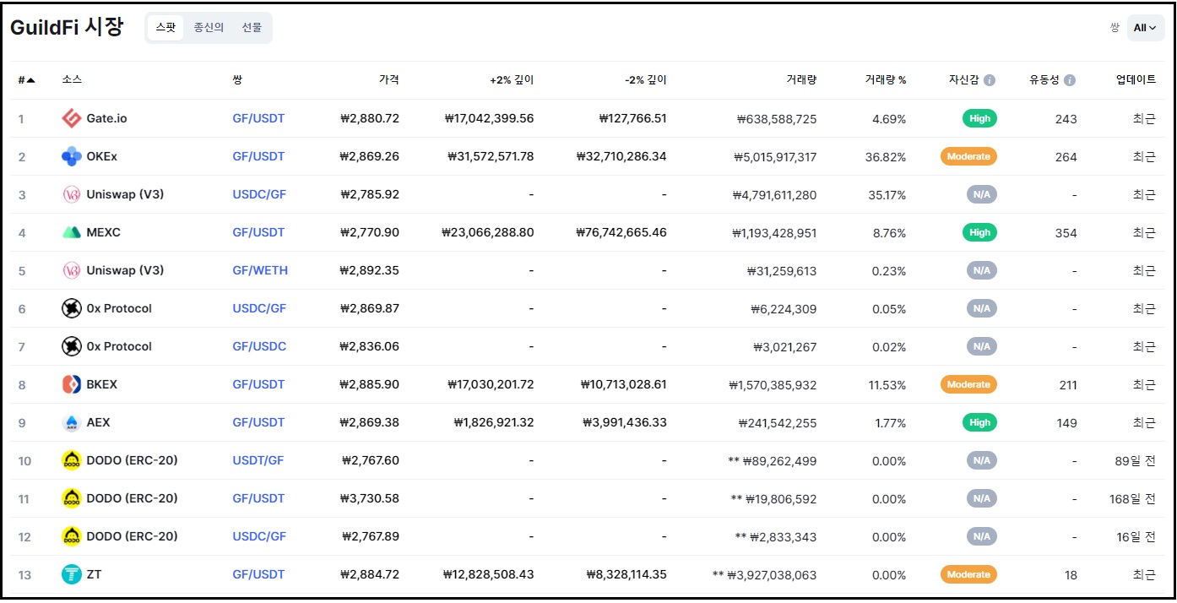Sort table by 거래량 column header
1177x603 pixels.
[801, 80]
